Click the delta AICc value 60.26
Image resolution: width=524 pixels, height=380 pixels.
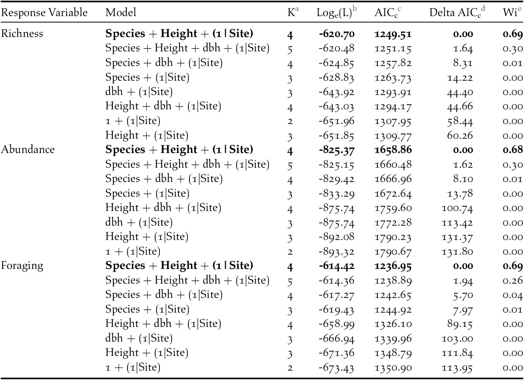click(460, 136)
